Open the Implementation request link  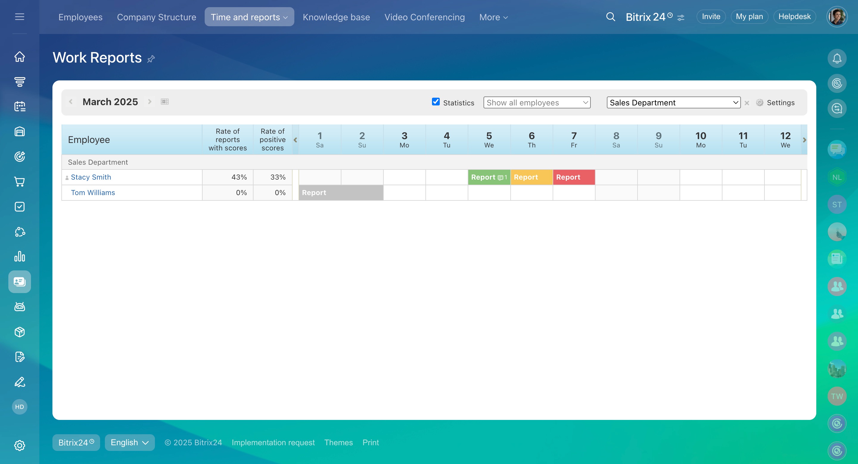pos(273,442)
